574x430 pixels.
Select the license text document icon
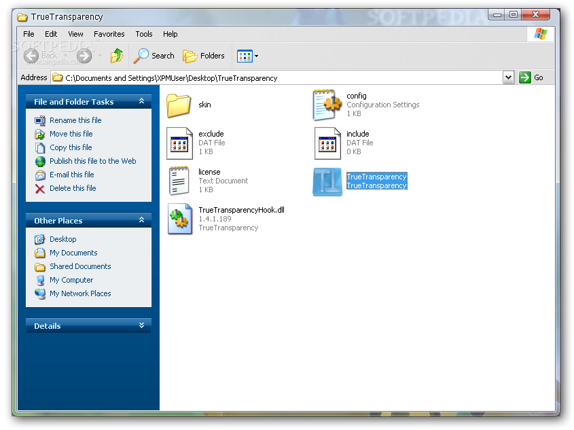click(179, 181)
